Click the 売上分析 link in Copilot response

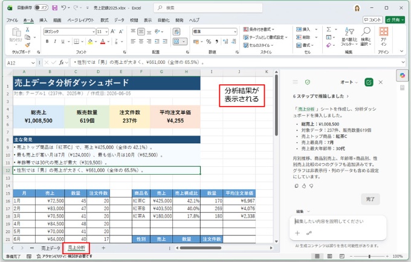(306, 109)
